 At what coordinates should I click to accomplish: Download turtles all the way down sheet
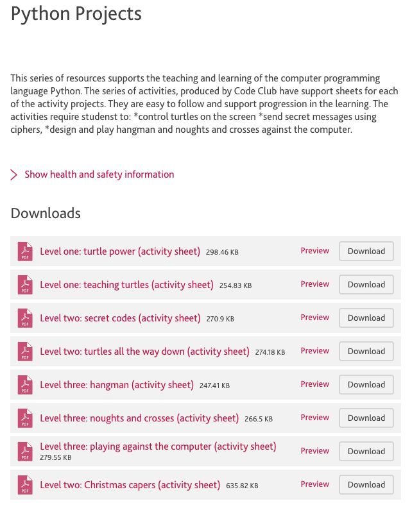click(366, 352)
